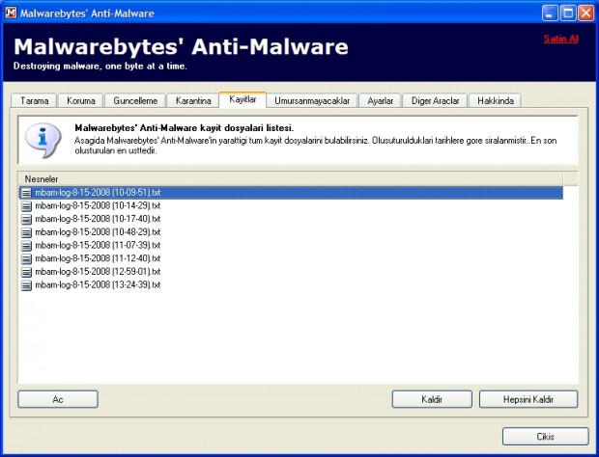Click file icon of mbam-log-8-15-2008 (13-24-39).txt
Screen dimensions: 599x457
pyautogui.click(x=26, y=285)
